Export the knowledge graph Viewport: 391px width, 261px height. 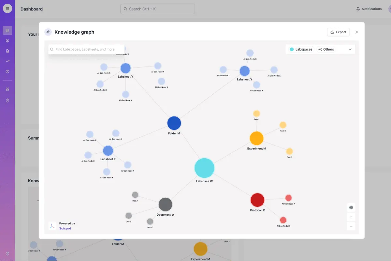coord(338,32)
